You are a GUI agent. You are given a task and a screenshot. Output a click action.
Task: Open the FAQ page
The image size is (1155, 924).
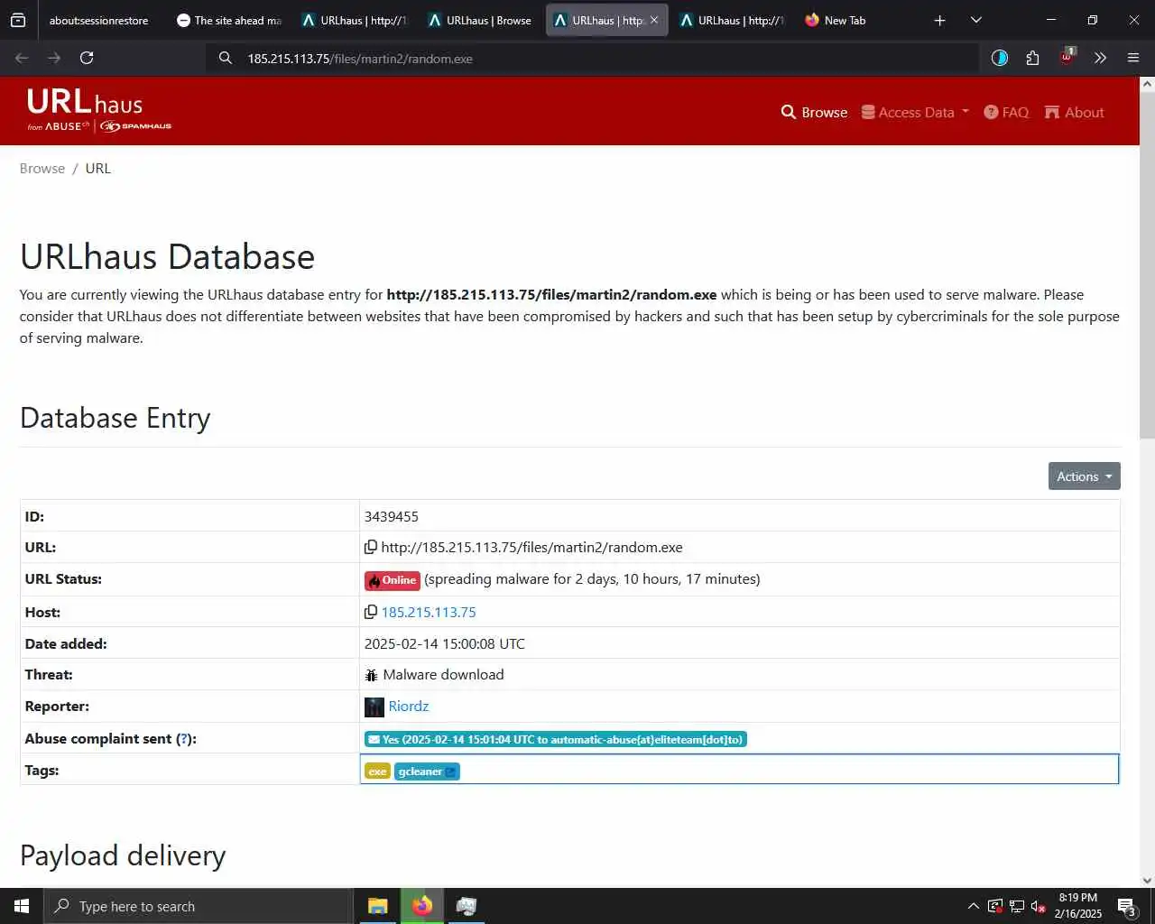coord(1006,112)
